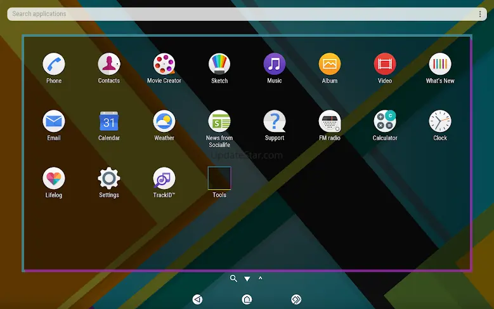Click the magnifier search icon at bottom
This screenshot has height=309, width=494.
pos(233,279)
